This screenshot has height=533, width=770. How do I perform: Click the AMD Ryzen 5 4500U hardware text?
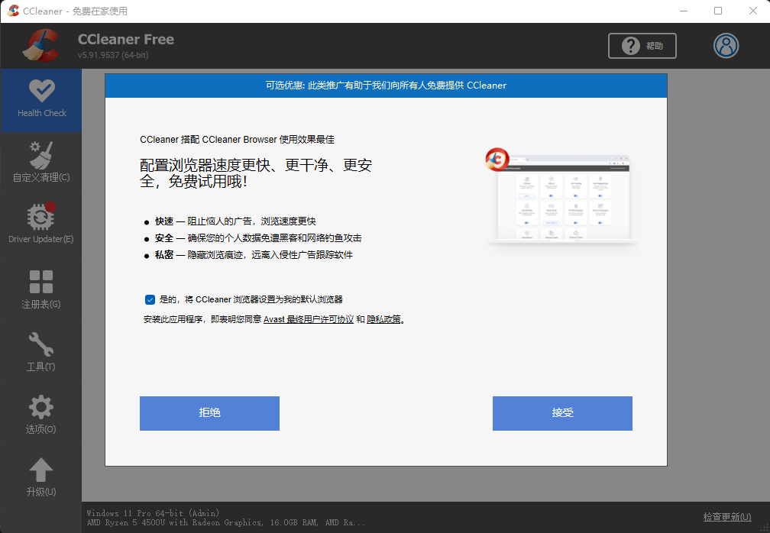click(225, 523)
